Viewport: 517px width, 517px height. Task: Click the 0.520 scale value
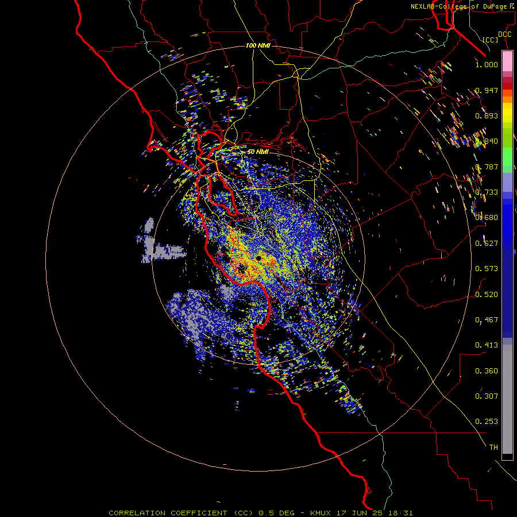(x=487, y=295)
